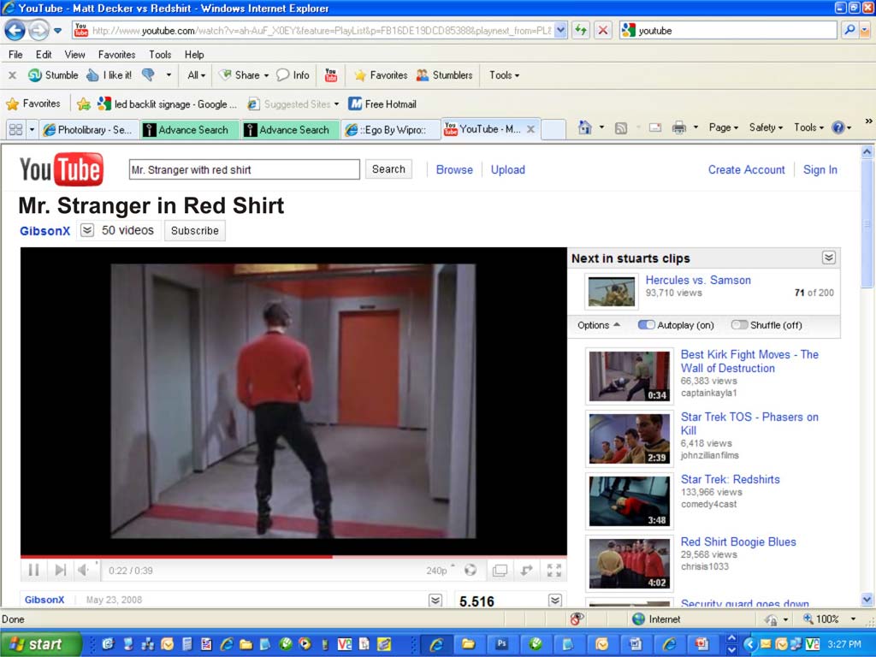The image size is (876, 657).
Task: Click the thumbs-down dislike icon
Action: click(148, 75)
